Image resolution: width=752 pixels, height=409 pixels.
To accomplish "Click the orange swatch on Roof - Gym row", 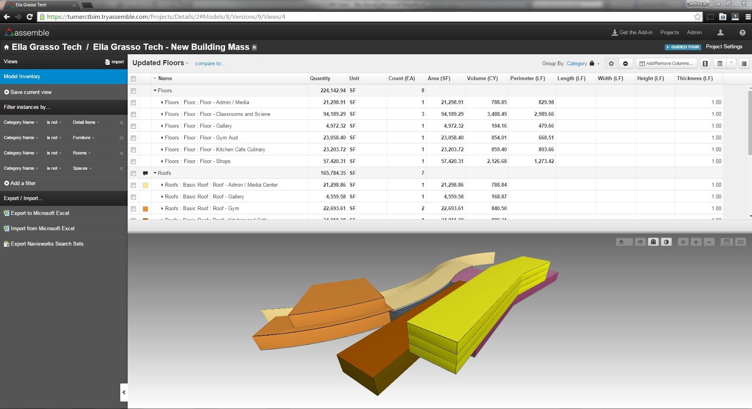I will click(x=145, y=209).
